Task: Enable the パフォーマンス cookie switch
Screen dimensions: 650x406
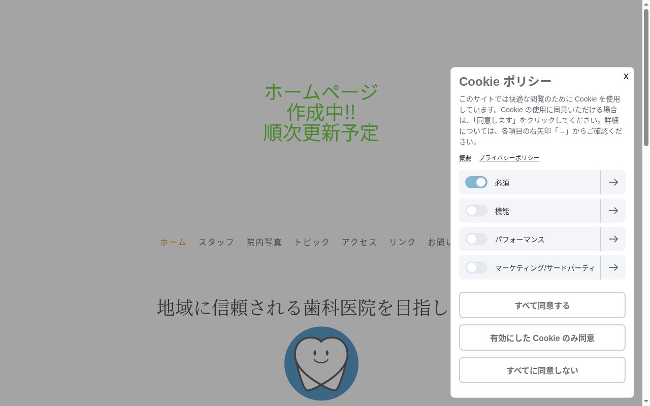Action: point(476,239)
